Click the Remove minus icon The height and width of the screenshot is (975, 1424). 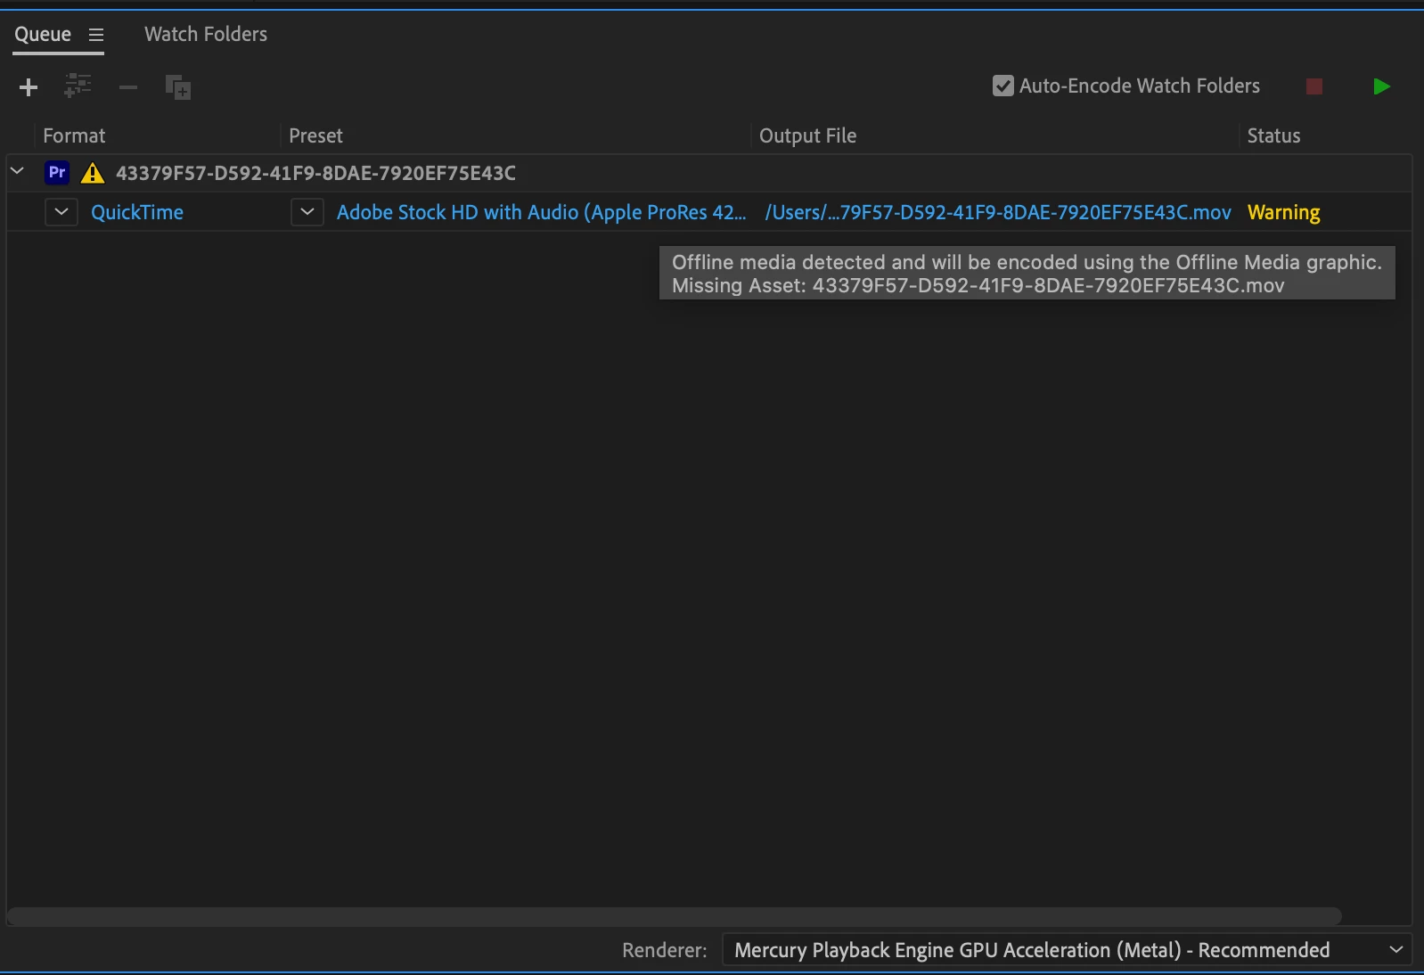[128, 87]
